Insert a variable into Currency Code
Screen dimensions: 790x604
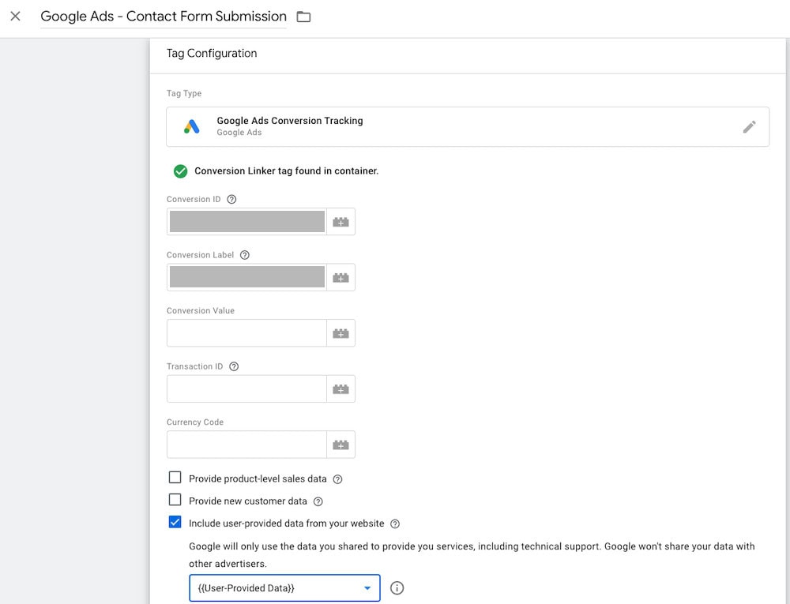341,445
